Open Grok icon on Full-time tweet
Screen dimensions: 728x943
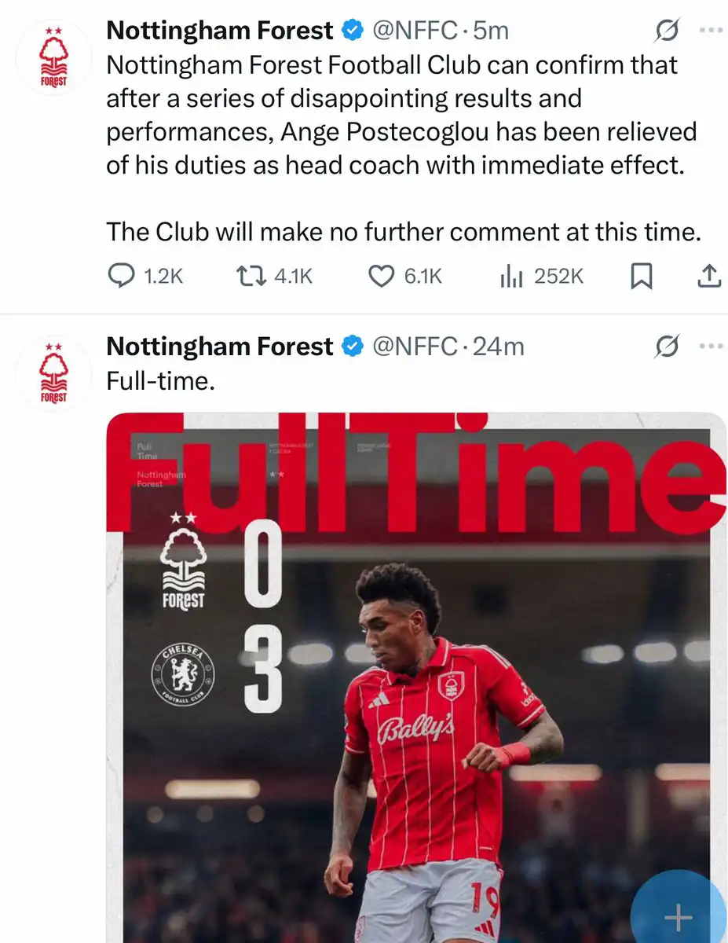click(x=667, y=347)
